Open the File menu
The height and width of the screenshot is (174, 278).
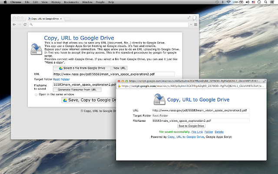click(x=27, y=2)
